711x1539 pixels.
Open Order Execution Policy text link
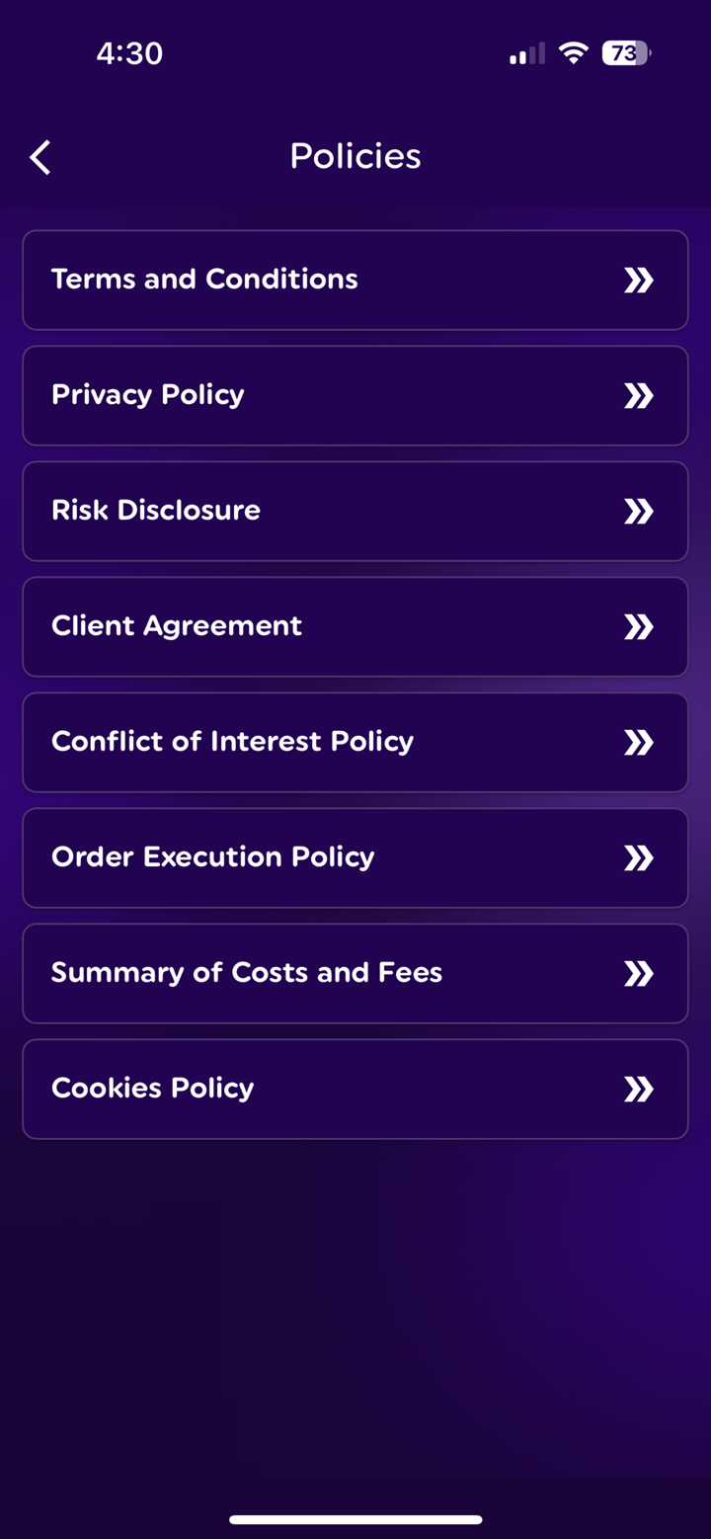pos(212,857)
